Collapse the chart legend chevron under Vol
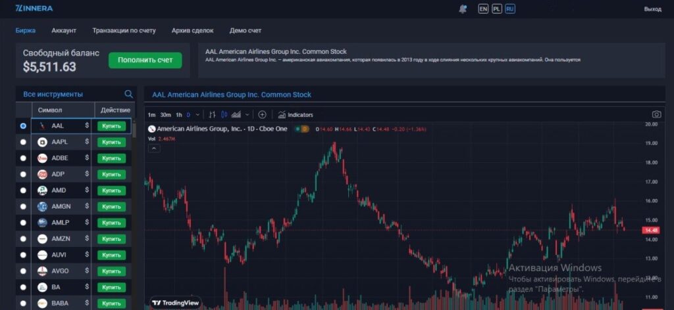 point(154,148)
